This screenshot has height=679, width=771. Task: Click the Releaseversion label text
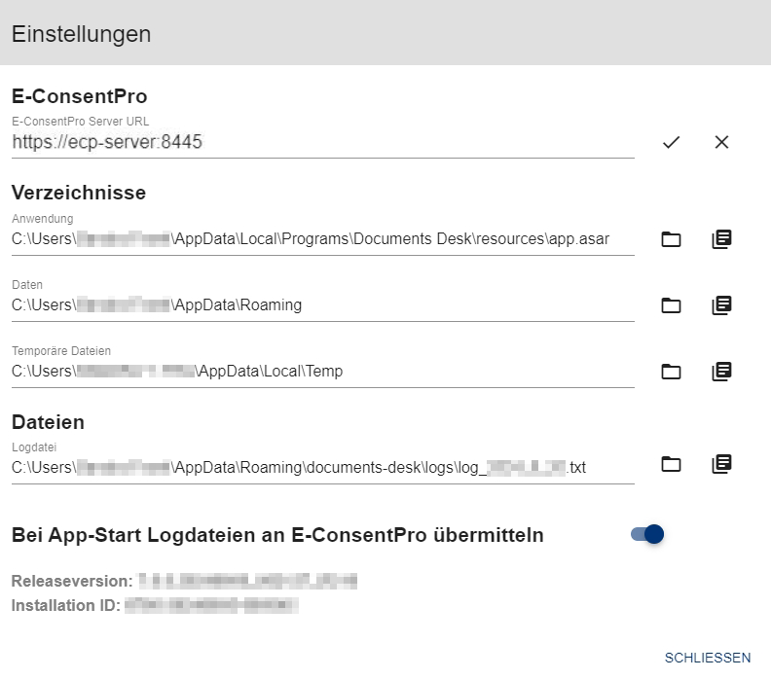(72, 581)
